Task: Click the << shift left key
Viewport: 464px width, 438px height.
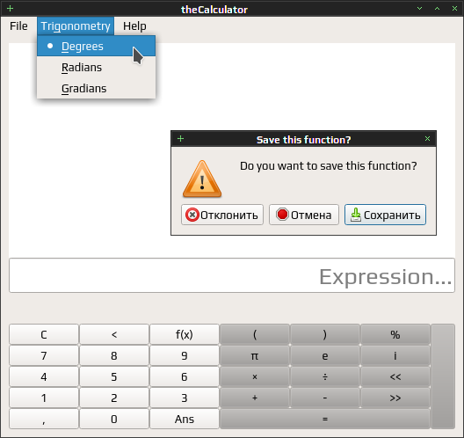Action: tap(395, 377)
